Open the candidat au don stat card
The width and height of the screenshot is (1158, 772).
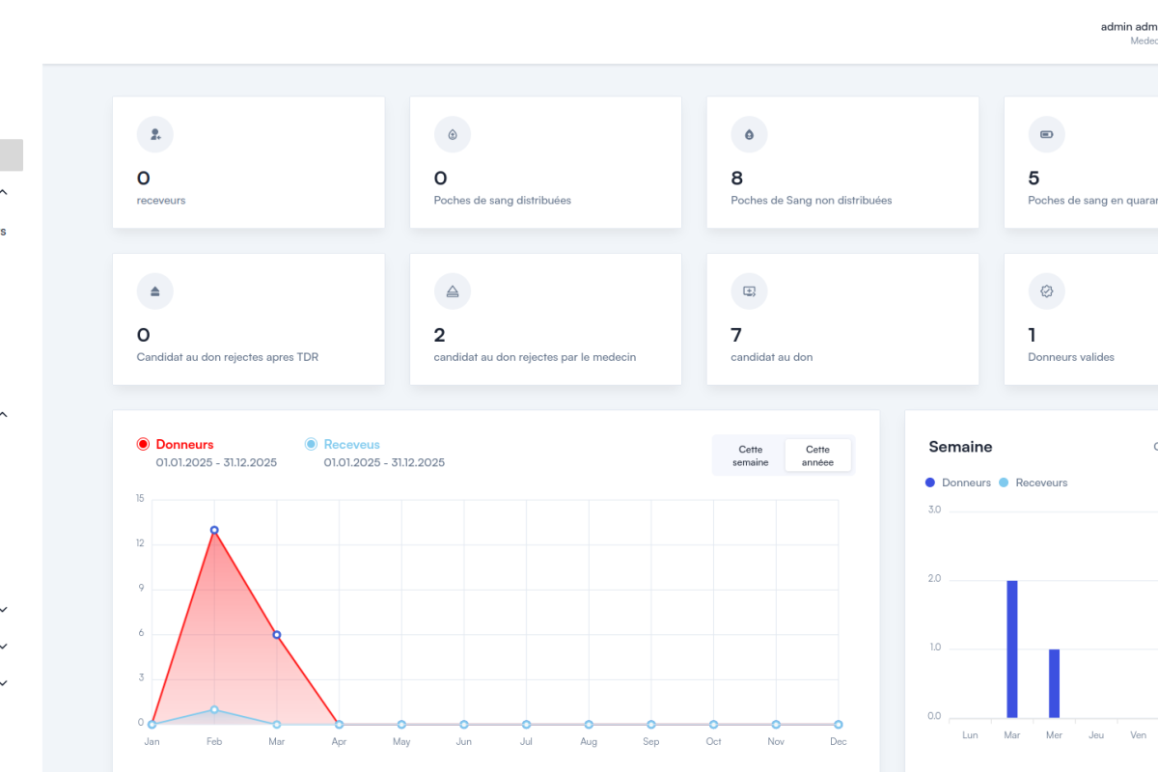[x=842, y=318]
